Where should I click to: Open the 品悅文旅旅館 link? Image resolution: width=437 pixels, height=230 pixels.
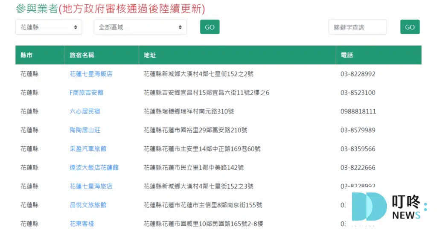(x=88, y=205)
